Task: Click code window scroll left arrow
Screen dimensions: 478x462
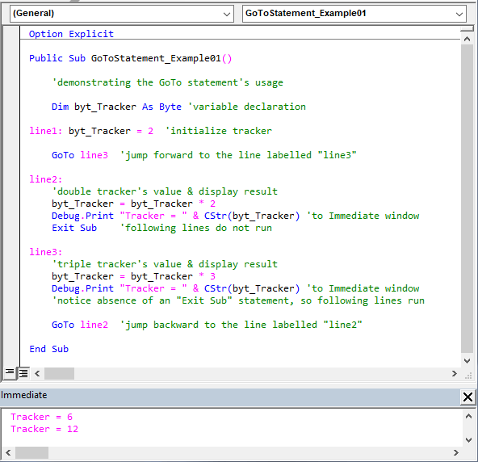Action: (x=37, y=373)
